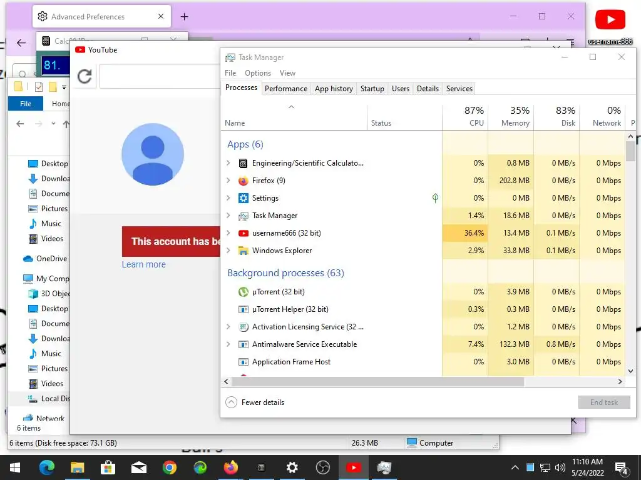Image resolution: width=641 pixels, height=480 pixels.
Task: Click the Firefox icon in Task Manager
Action: tap(244, 181)
